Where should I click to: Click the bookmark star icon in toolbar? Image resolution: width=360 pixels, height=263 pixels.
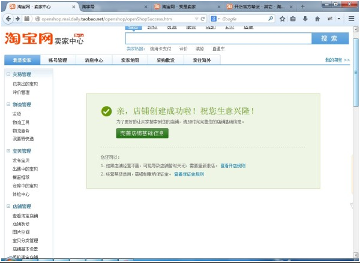coord(281,19)
